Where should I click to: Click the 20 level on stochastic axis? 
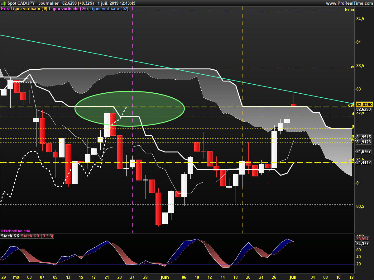358,264
